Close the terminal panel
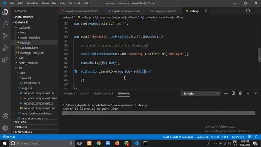This screenshot has height=147, width=261. (255, 94)
